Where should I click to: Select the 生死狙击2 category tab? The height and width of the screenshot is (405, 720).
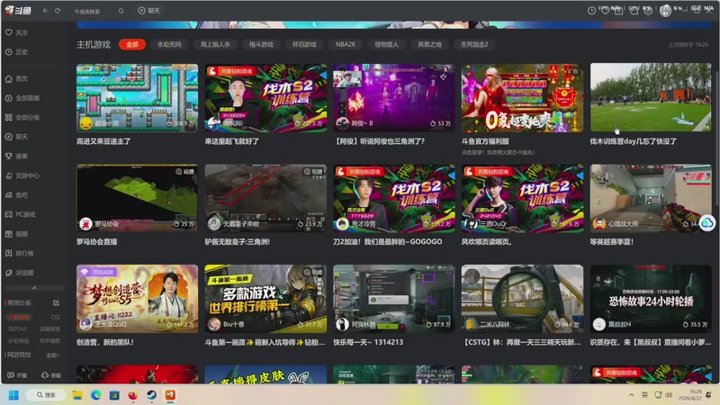474,44
